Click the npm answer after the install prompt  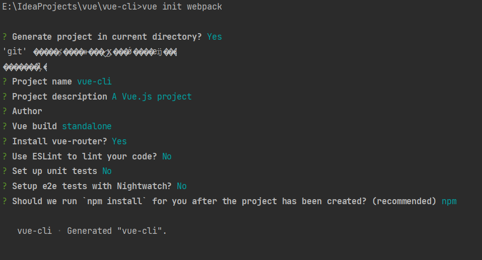coord(449,201)
